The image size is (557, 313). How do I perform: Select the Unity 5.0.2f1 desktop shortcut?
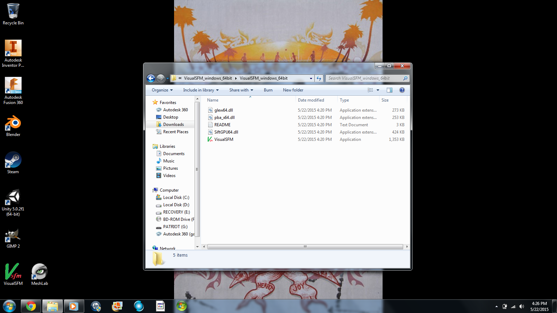[x=13, y=202]
